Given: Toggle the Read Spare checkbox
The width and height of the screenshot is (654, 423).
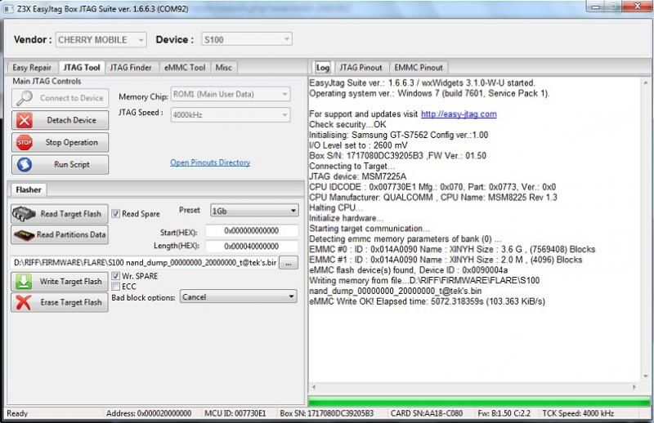Looking at the screenshot, I should [x=116, y=214].
